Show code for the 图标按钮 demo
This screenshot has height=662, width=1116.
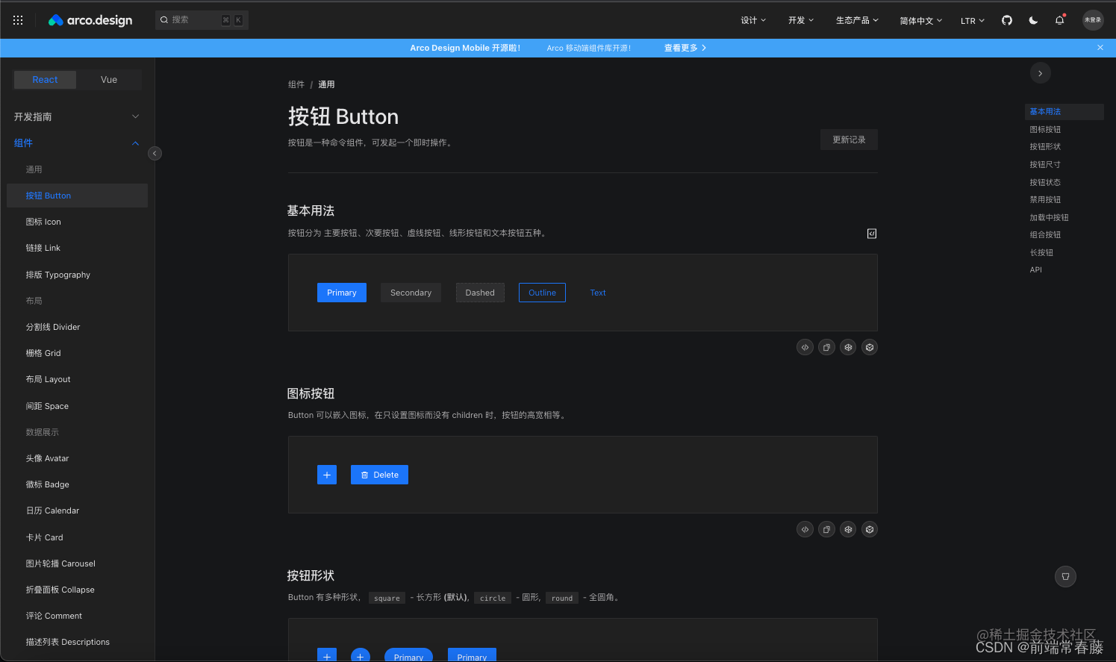805,529
